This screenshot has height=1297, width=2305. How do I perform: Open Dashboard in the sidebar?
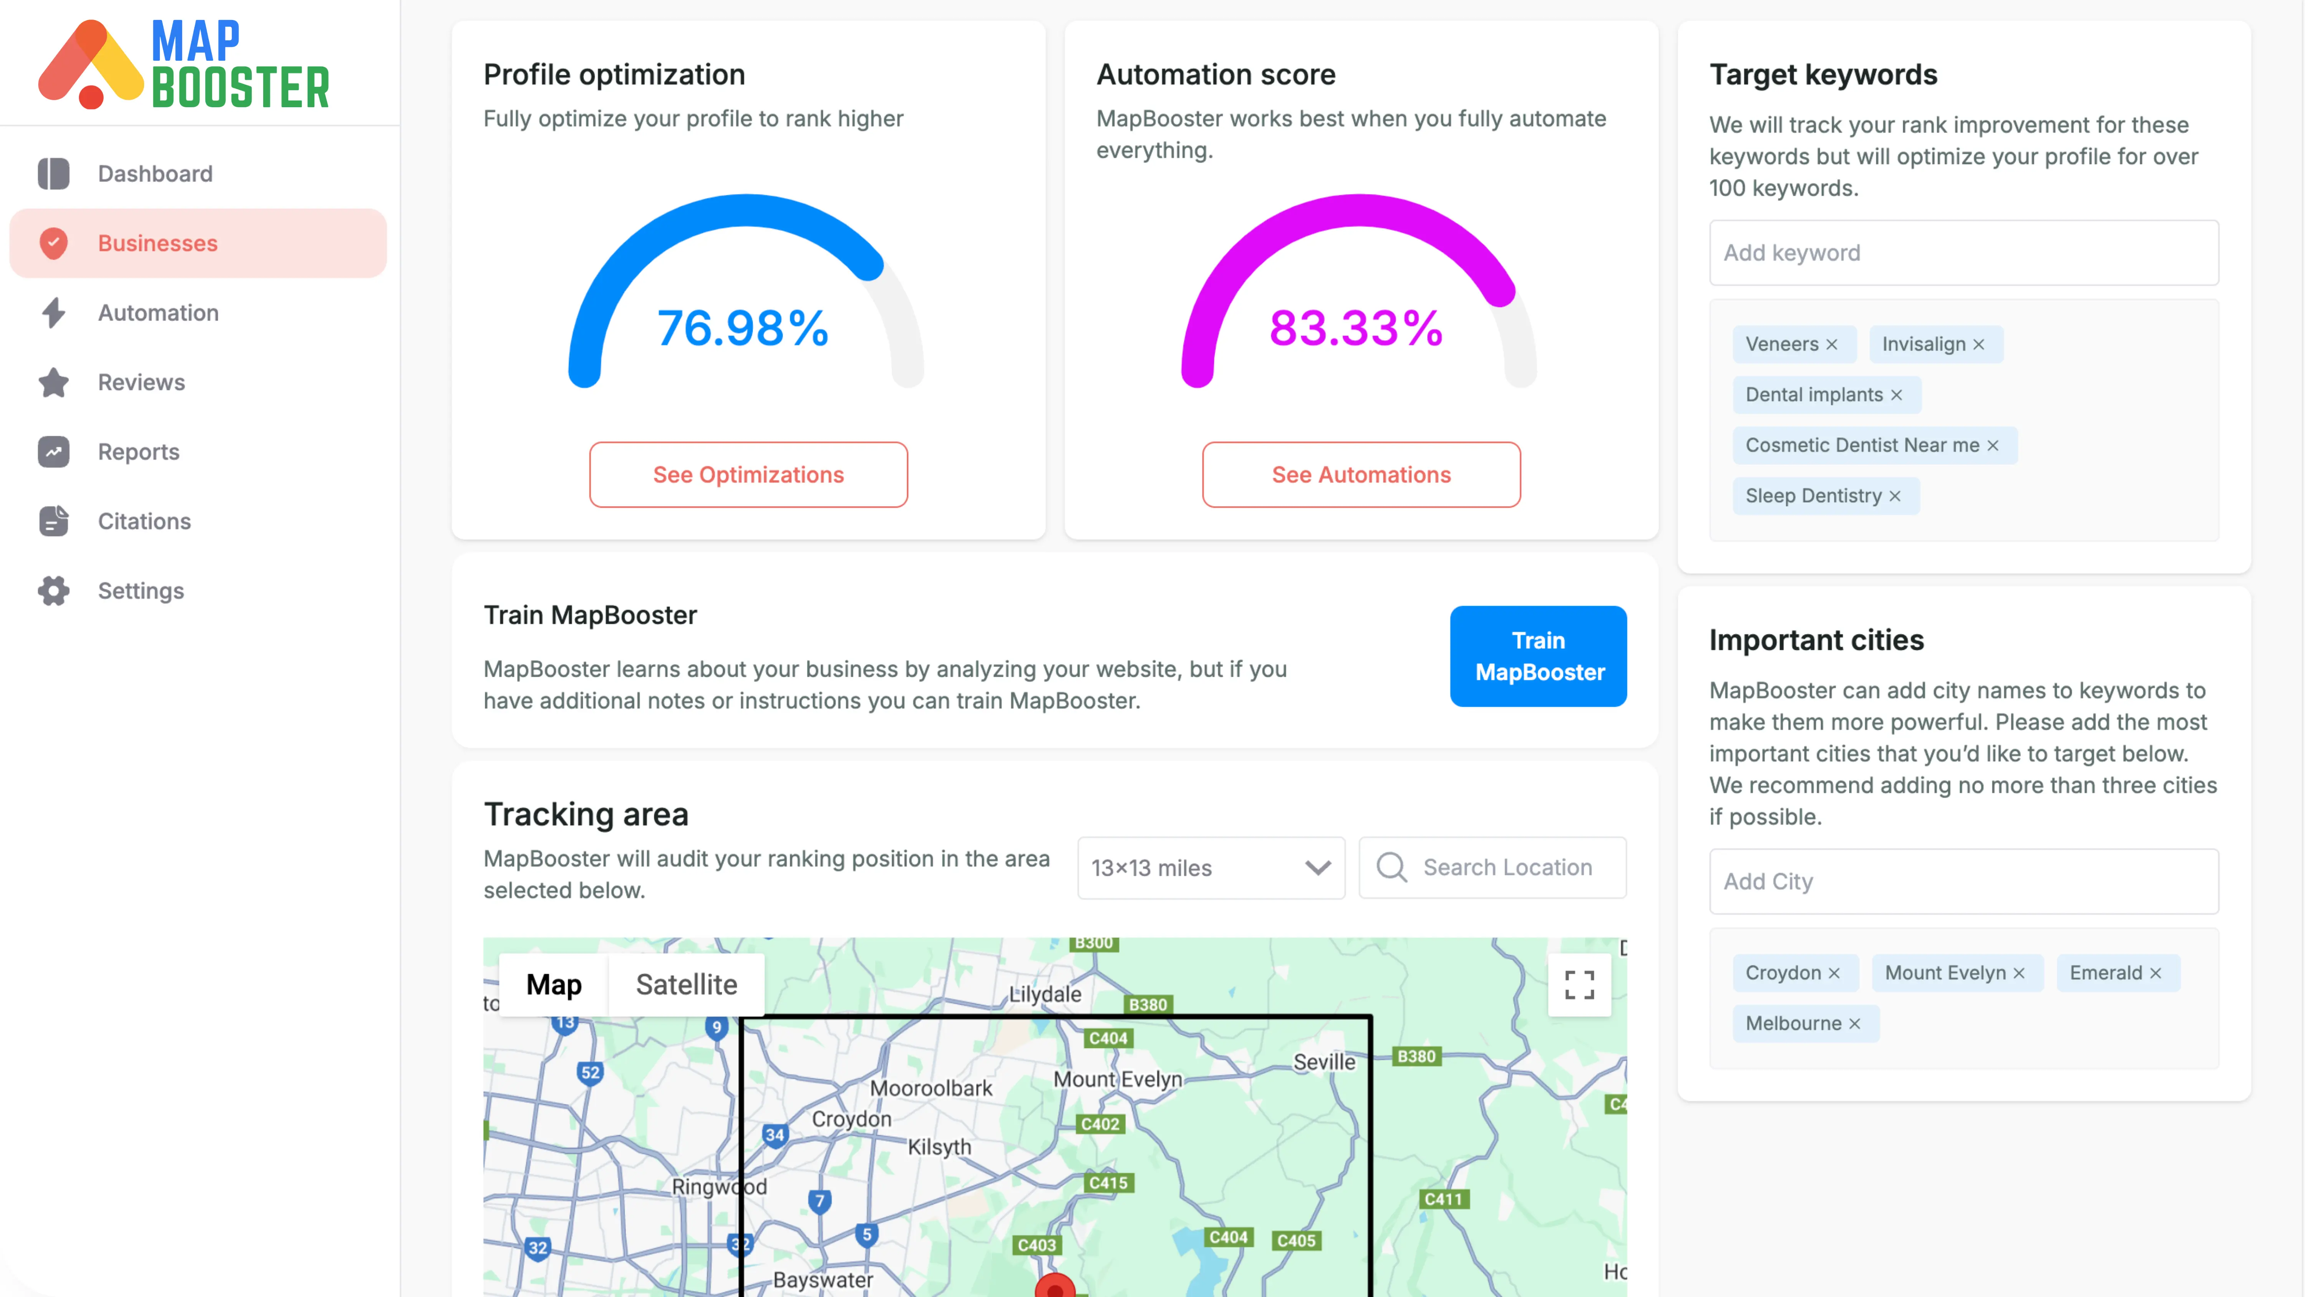click(198, 174)
